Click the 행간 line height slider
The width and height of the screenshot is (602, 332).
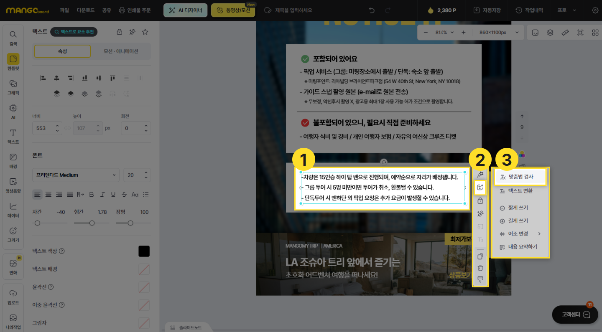(91, 223)
